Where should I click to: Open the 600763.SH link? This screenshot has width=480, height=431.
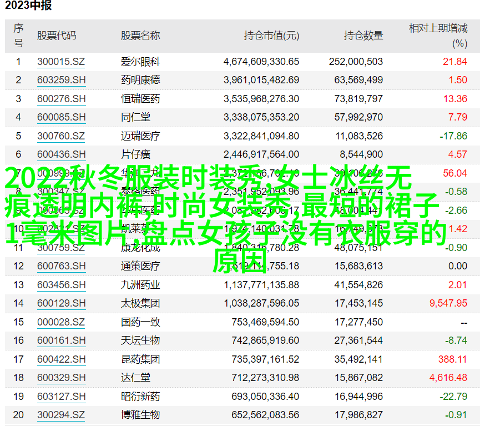(62, 266)
